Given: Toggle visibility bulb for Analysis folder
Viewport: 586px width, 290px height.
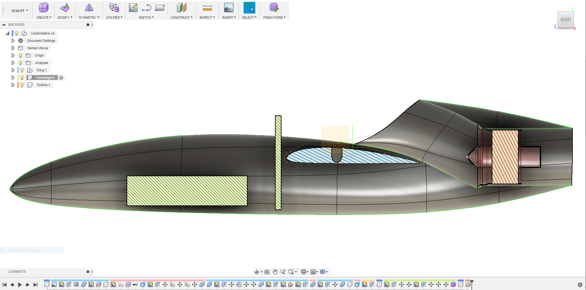Looking at the screenshot, I should 21,63.
